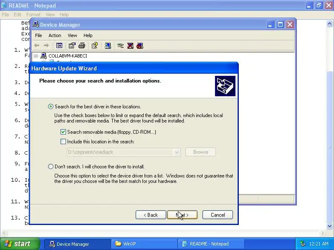
Task: Click the Browse button in the wizard
Action: (x=200, y=152)
